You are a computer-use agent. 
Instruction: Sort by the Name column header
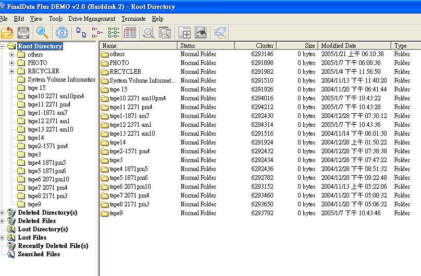click(138, 46)
